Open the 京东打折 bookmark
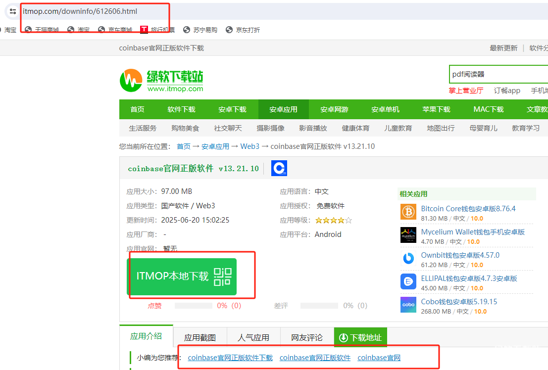The height and width of the screenshot is (370, 548). [x=248, y=30]
